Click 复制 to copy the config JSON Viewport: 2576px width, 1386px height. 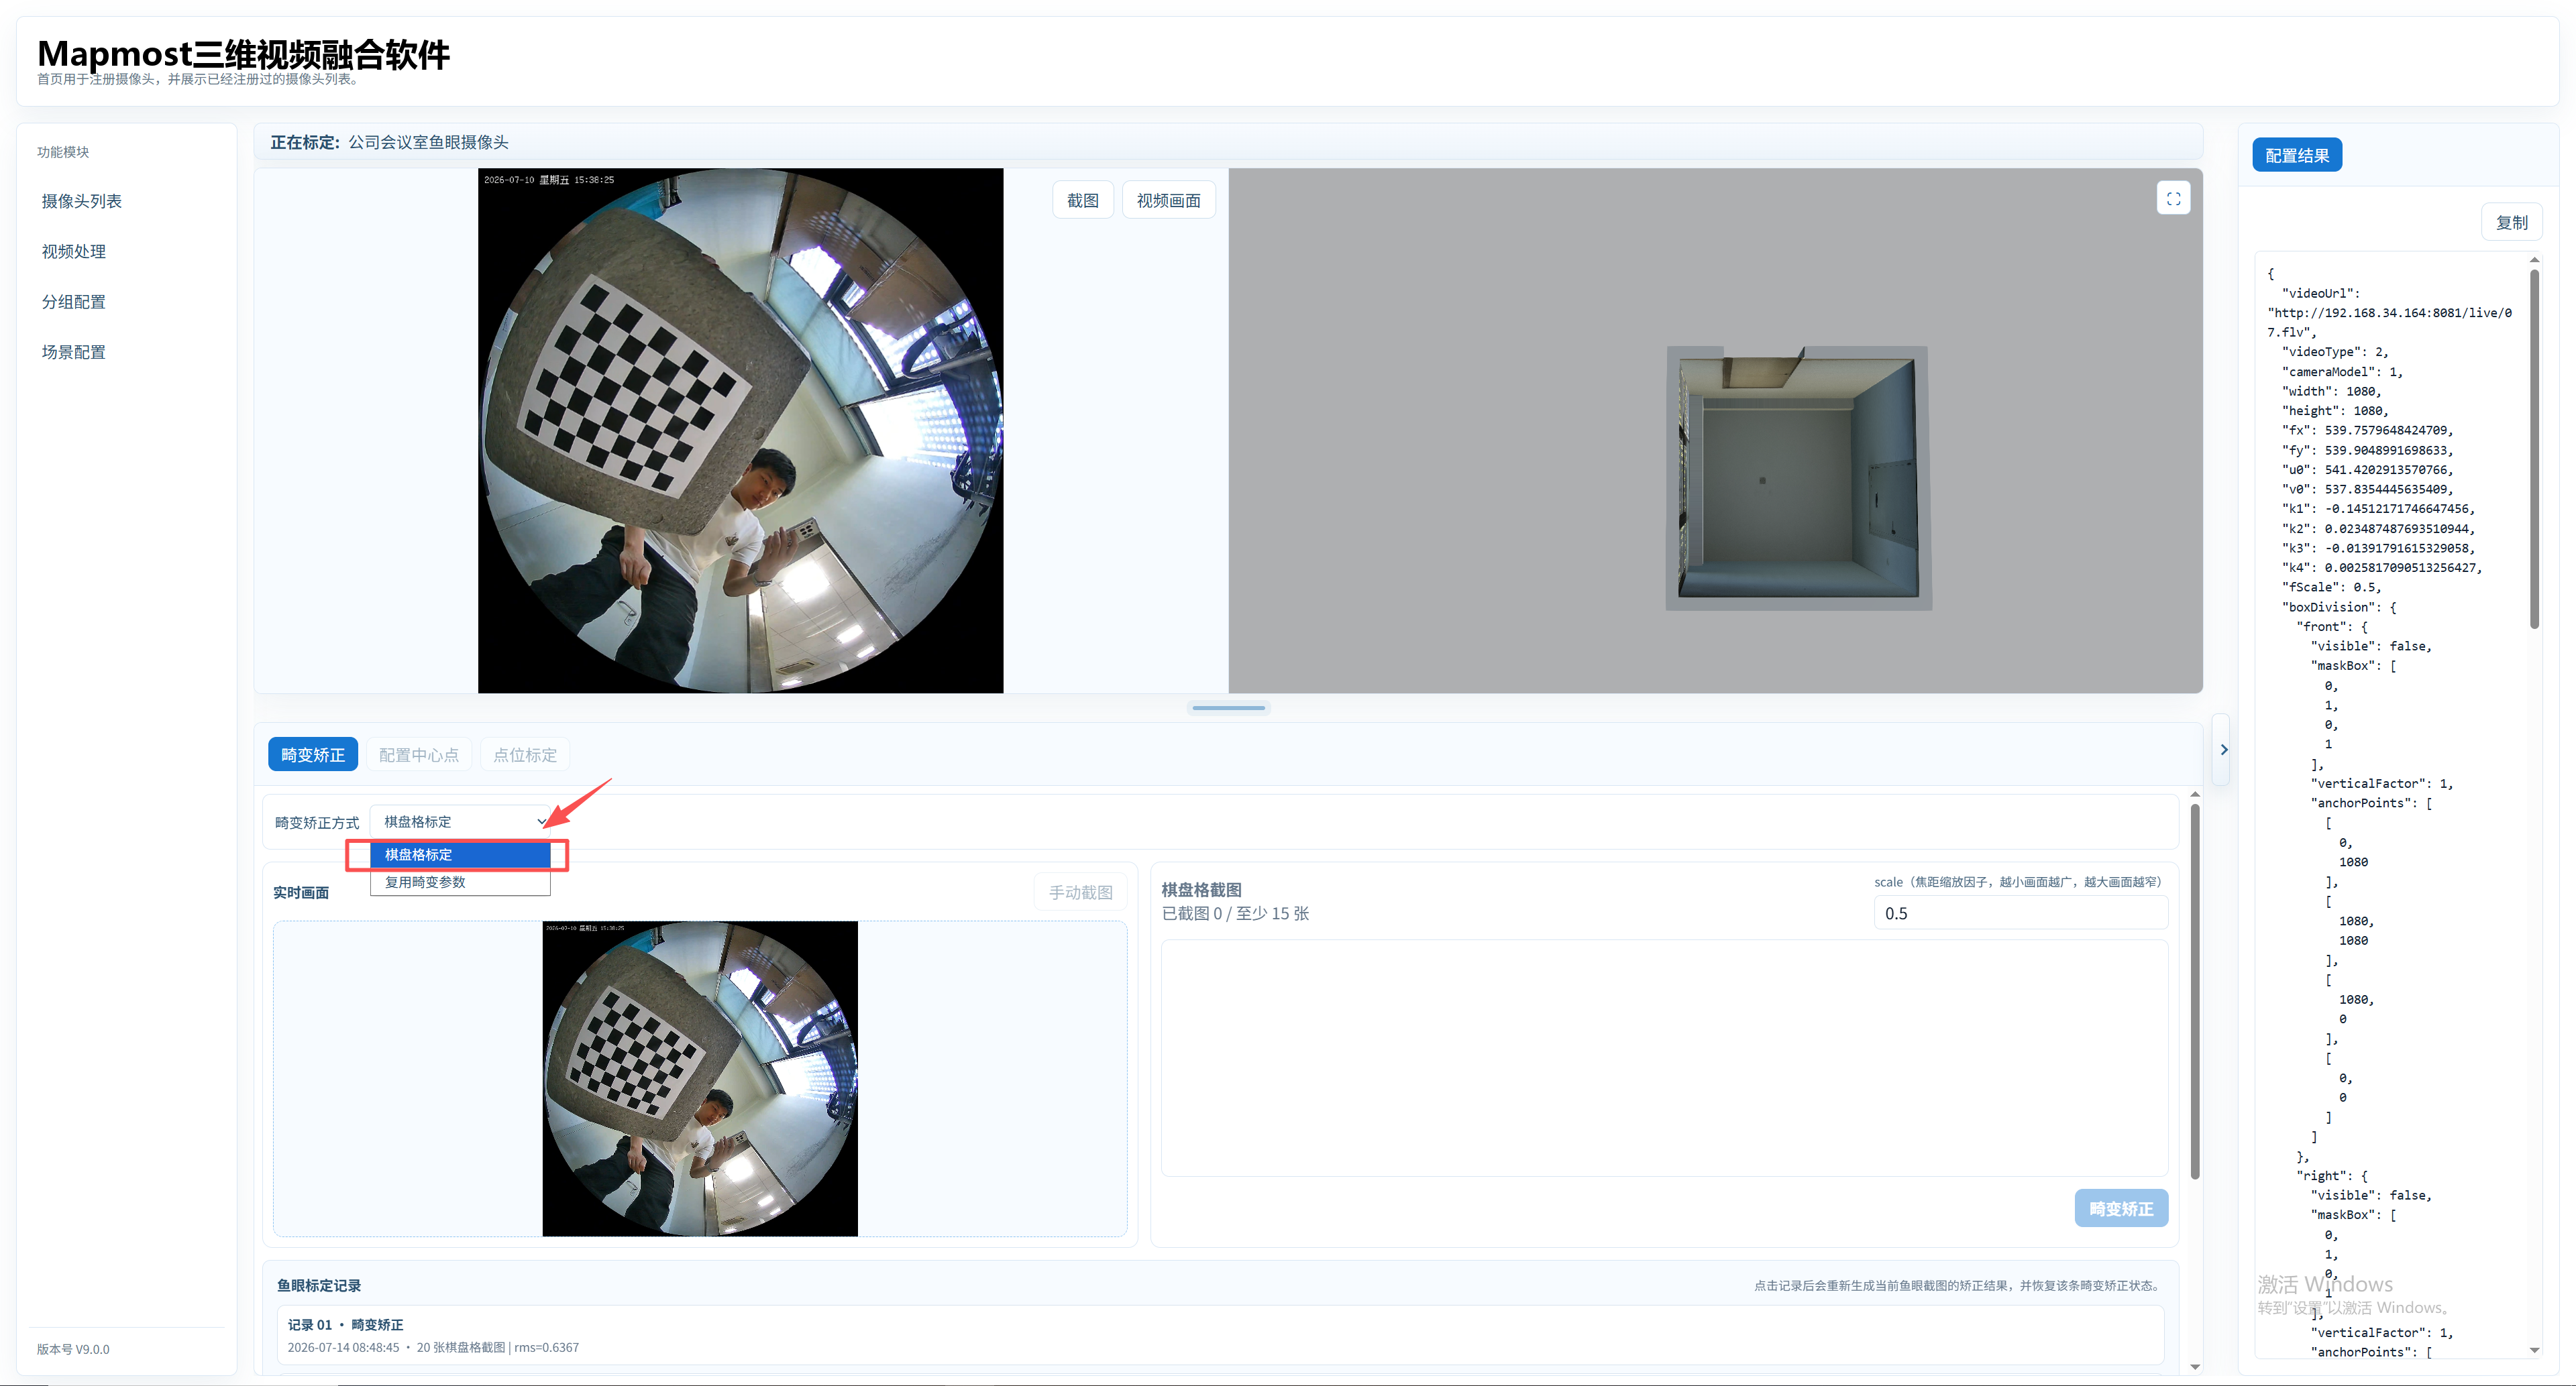click(x=2511, y=222)
